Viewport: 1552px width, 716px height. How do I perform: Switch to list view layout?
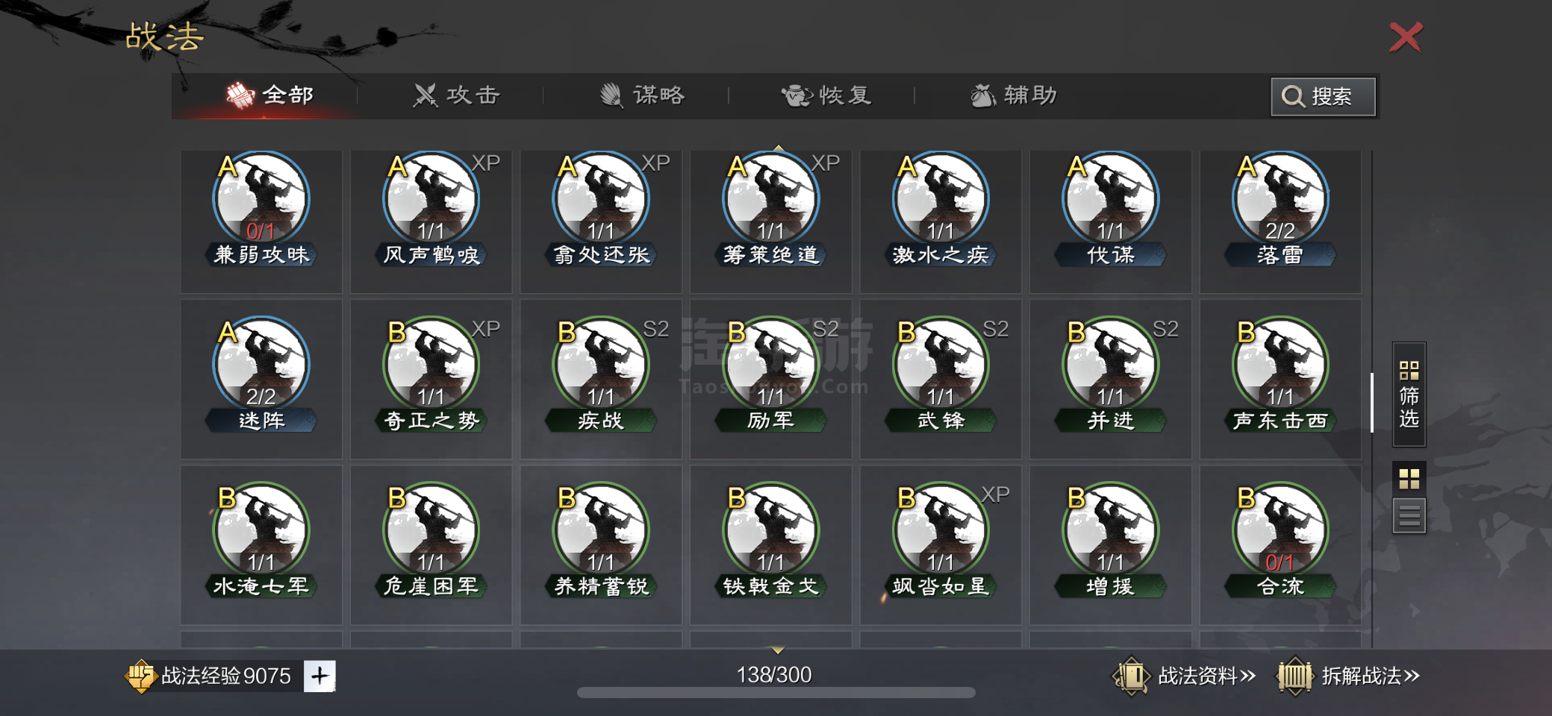click(x=1409, y=515)
